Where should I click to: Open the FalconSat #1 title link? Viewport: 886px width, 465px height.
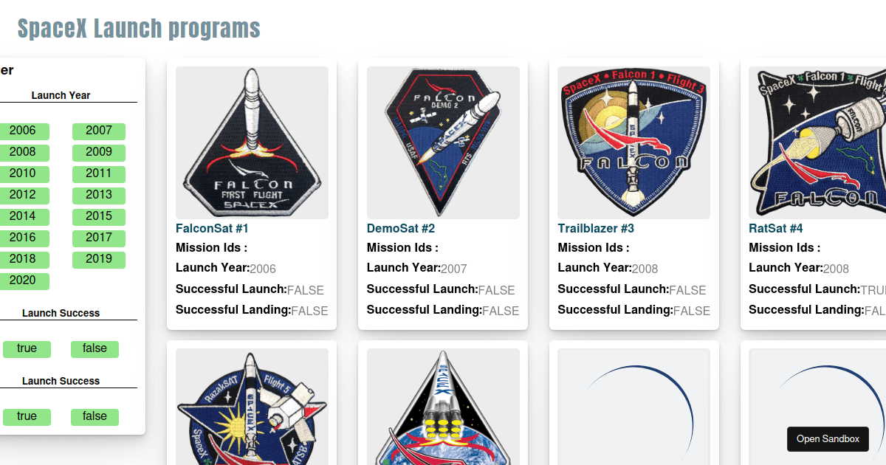tap(212, 229)
